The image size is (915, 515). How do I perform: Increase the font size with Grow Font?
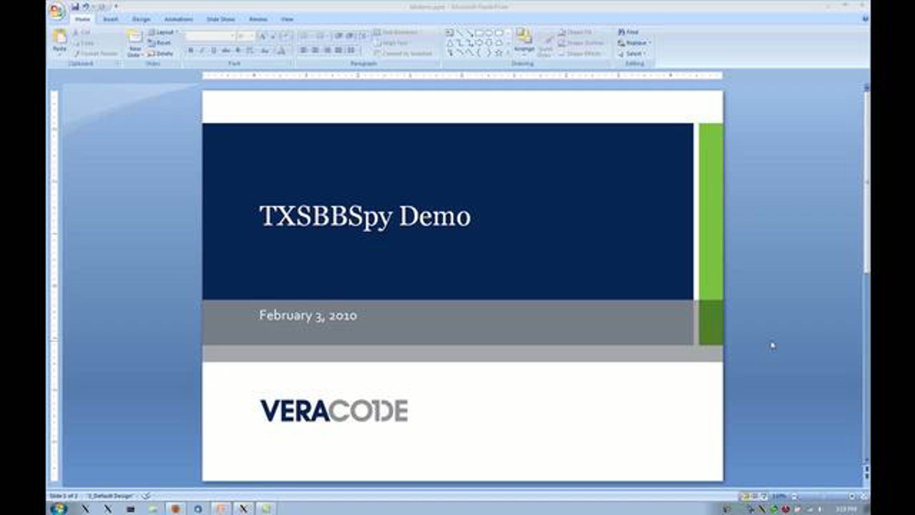coord(262,36)
